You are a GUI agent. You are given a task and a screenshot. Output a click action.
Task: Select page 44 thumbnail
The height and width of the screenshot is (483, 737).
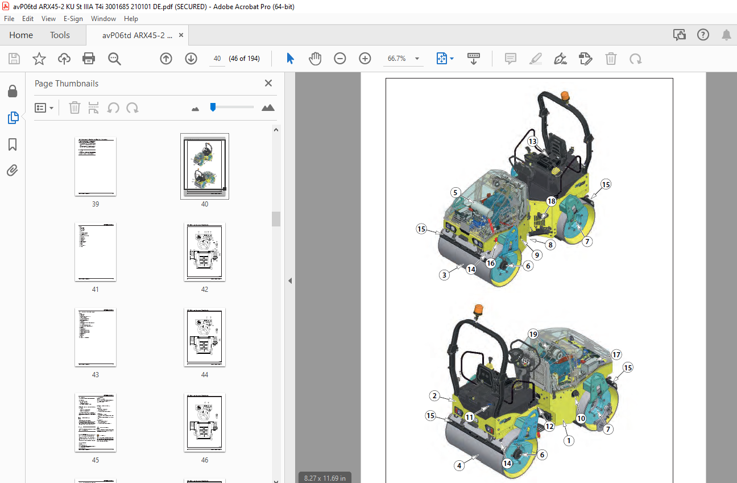205,337
